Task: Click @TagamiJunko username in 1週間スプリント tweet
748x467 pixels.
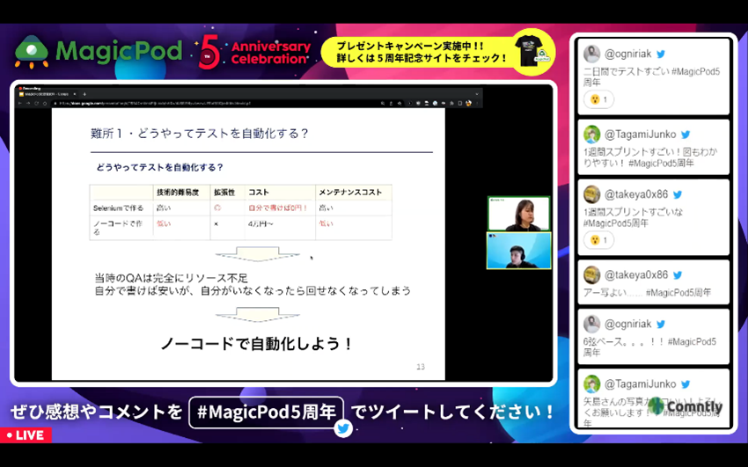Action: pyautogui.click(x=640, y=135)
